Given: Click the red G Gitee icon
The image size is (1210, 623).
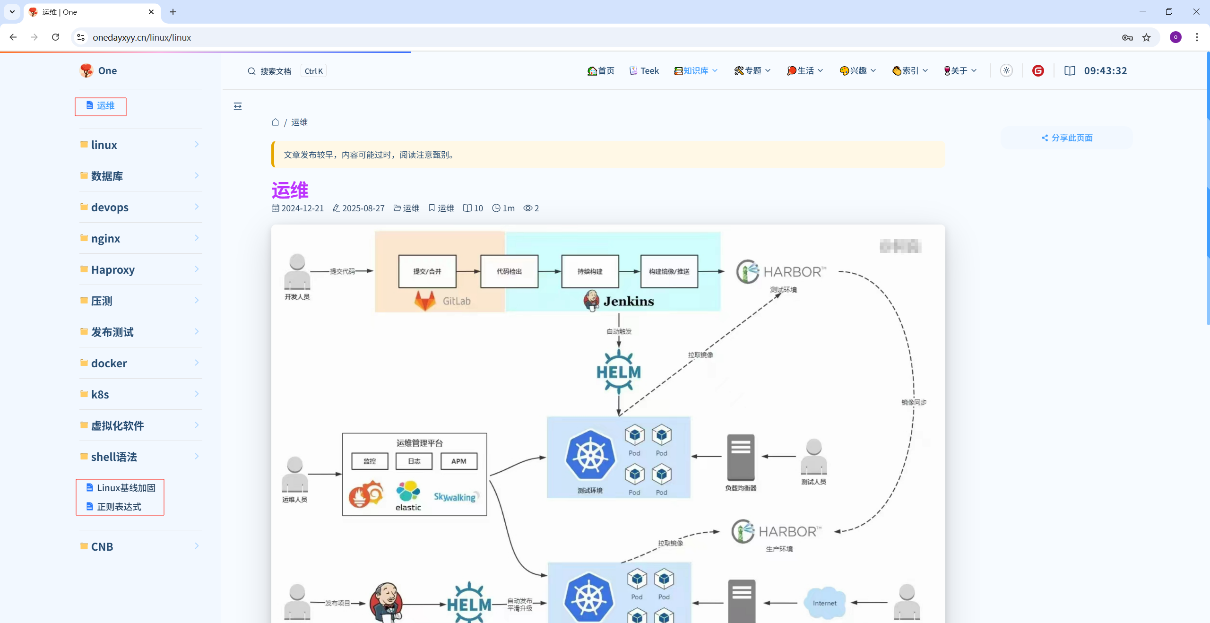Looking at the screenshot, I should (x=1038, y=70).
